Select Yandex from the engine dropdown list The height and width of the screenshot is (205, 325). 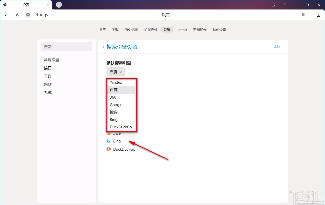[x=116, y=82]
